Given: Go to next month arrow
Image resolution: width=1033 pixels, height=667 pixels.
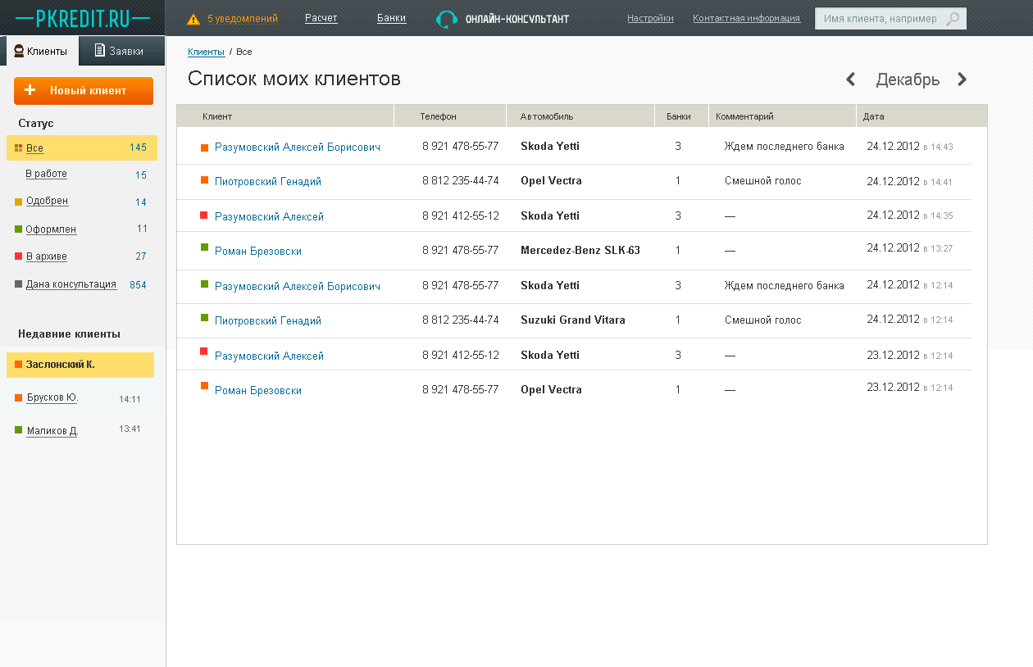Looking at the screenshot, I should pyautogui.click(x=962, y=79).
